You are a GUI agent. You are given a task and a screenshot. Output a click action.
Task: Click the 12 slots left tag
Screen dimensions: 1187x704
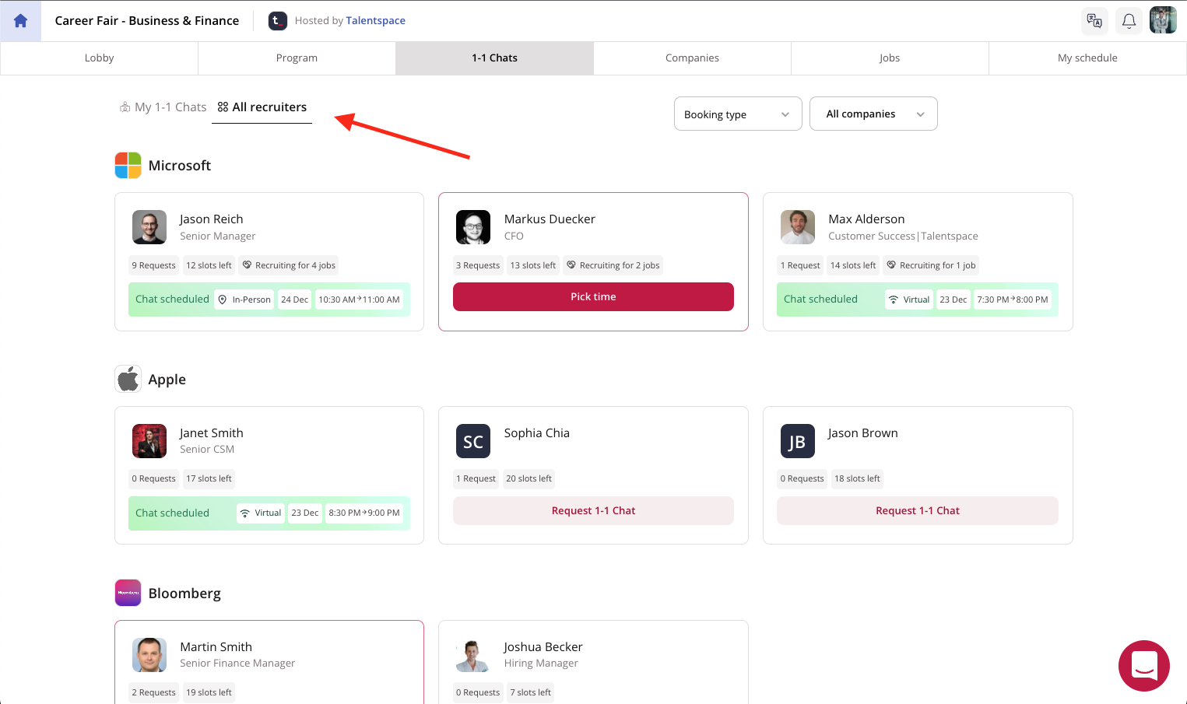pos(209,265)
